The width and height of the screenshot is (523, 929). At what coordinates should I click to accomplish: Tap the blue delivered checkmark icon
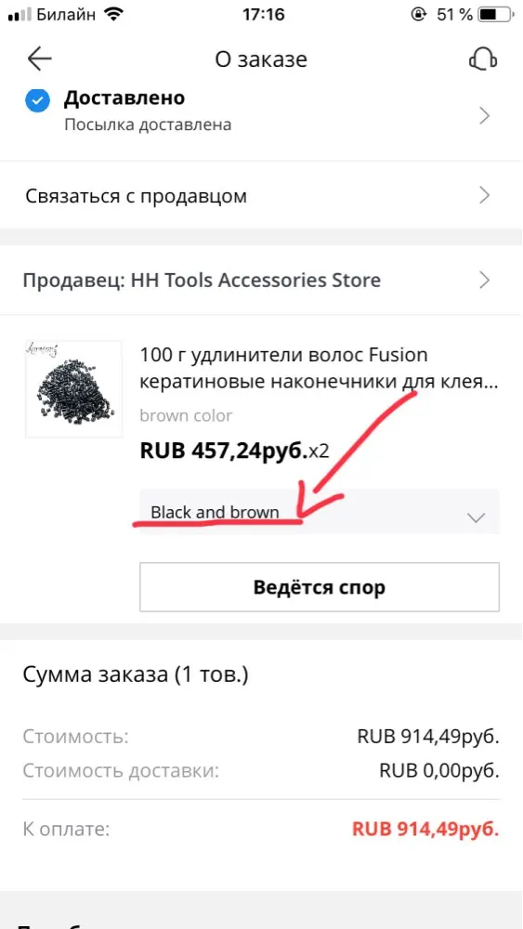[x=37, y=100]
